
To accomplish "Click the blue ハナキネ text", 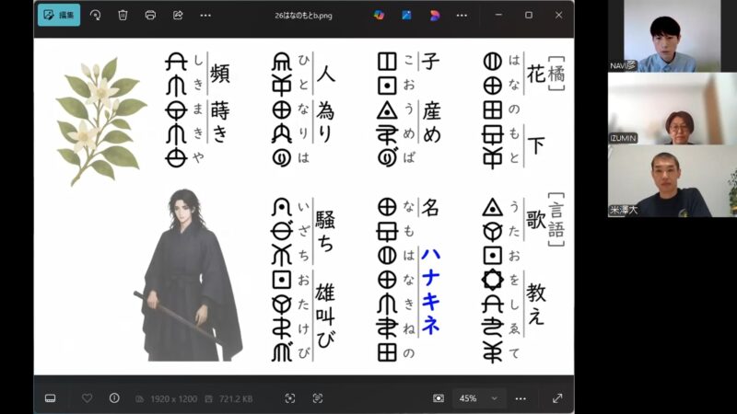I will pyautogui.click(x=430, y=291).
